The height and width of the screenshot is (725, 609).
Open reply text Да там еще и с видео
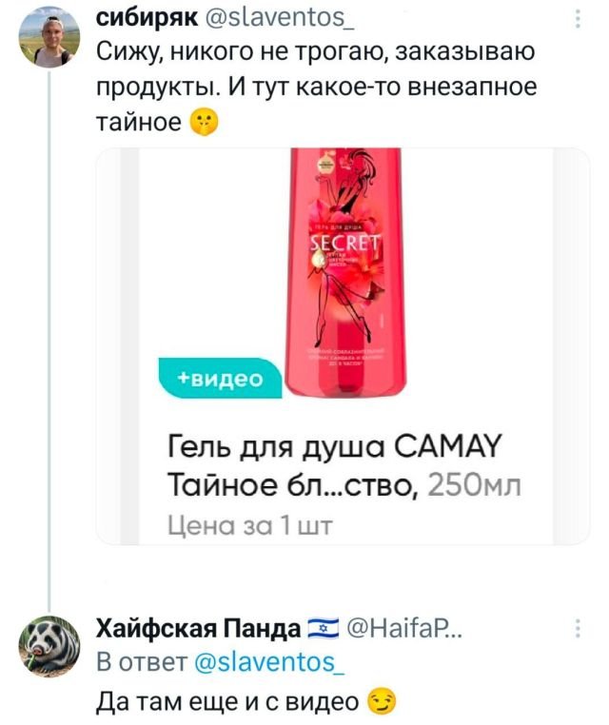227,701
